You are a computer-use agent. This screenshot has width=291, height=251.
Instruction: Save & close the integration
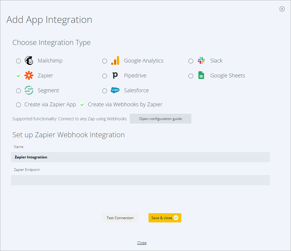[x=165, y=218]
